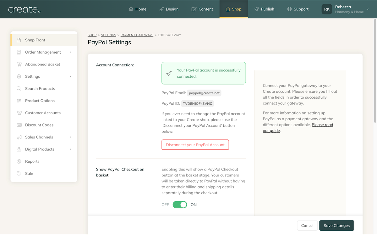This screenshot has height=235, width=377.
Task: Follow the SETTINGS breadcrumb link
Action: pyautogui.click(x=108, y=35)
